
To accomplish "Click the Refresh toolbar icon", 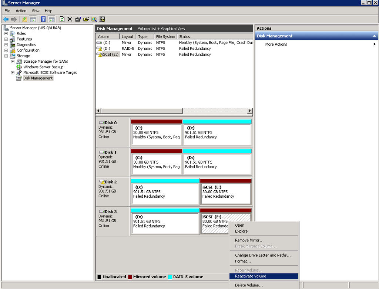I will (62, 19).
